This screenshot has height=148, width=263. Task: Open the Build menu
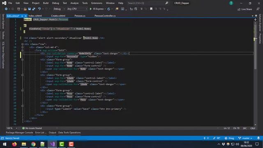pyautogui.click(x=46, y=3)
